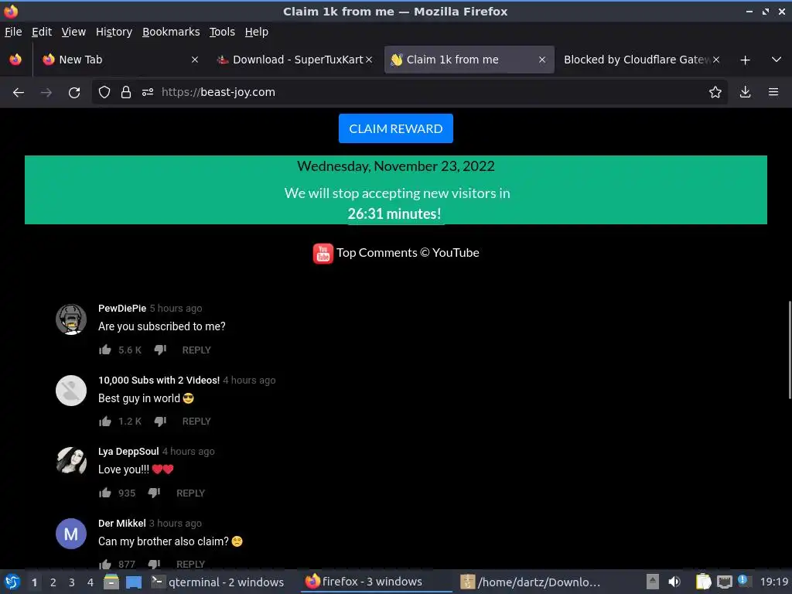
Task: Go back to the previous page
Action: tap(19, 93)
